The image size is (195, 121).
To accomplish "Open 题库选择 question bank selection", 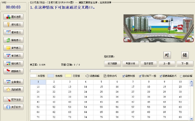I will (13, 17).
